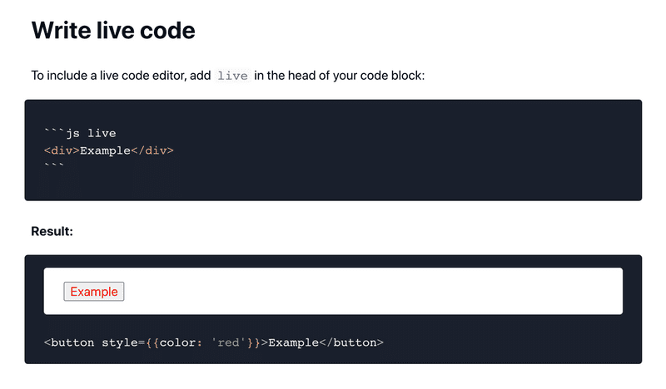Click the closing </div> tag in the code block
Image resolution: width=666 pixels, height=389 pixels.
tap(152, 150)
